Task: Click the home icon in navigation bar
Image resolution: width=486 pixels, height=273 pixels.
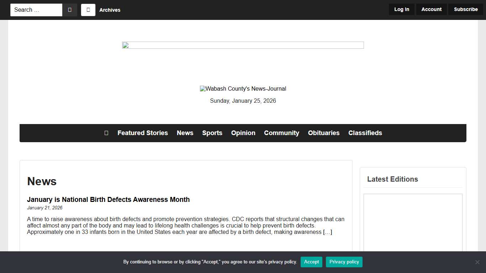Action: click(106, 133)
